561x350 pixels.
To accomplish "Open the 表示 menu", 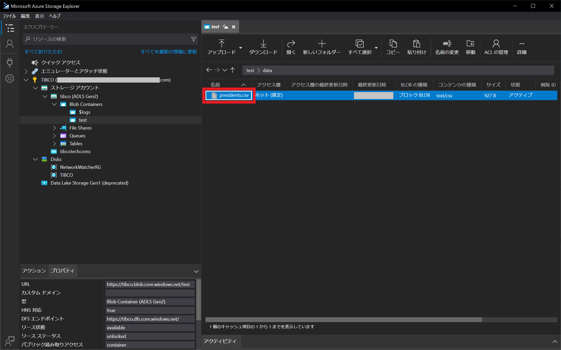I will 40,16.
